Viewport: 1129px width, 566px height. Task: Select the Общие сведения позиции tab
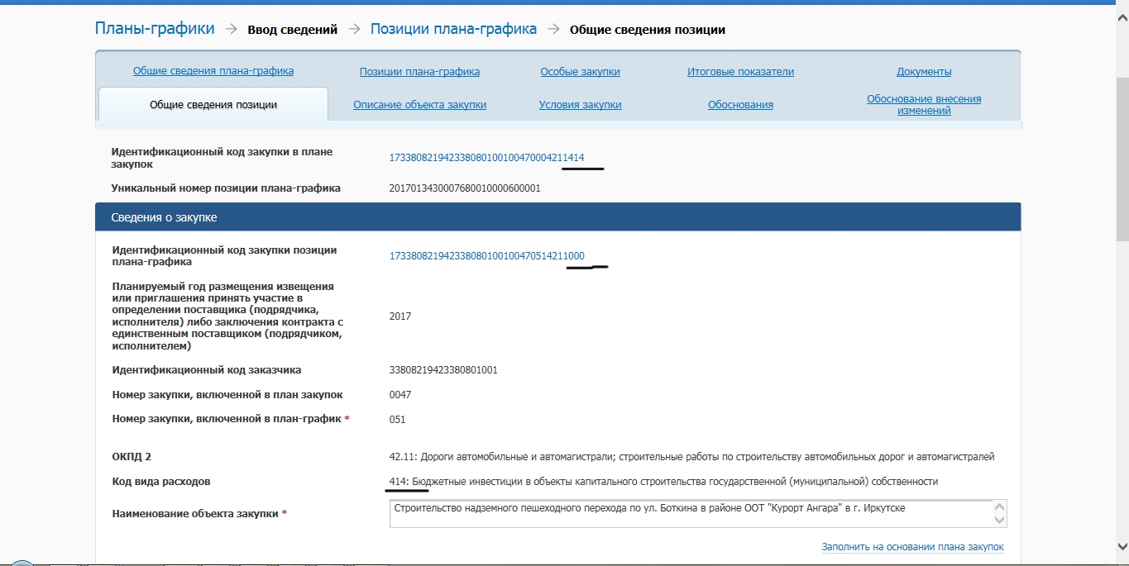(x=213, y=105)
